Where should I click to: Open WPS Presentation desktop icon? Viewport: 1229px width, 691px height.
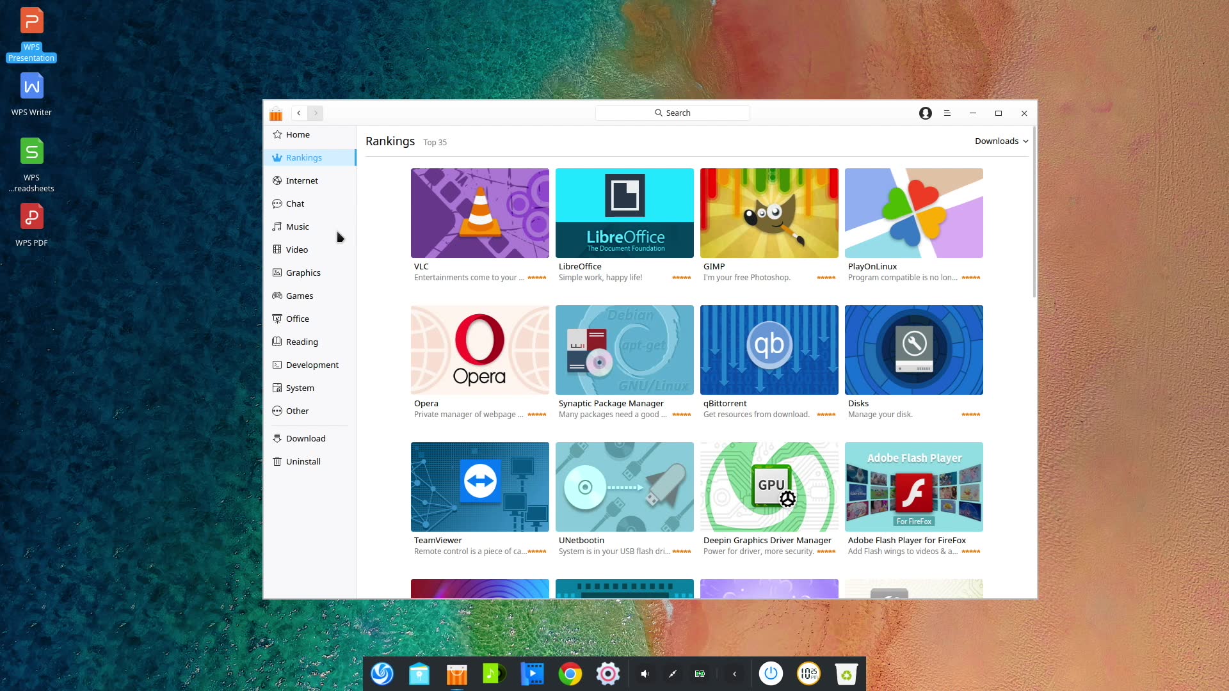point(31,35)
